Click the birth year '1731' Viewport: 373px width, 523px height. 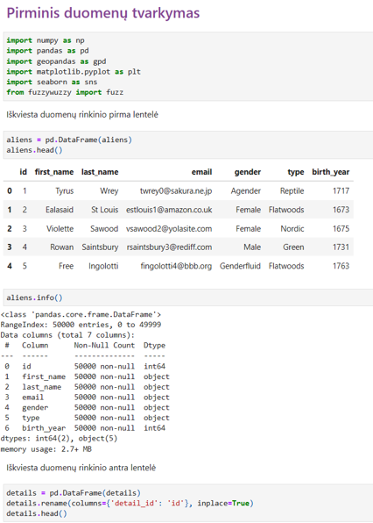(x=341, y=247)
